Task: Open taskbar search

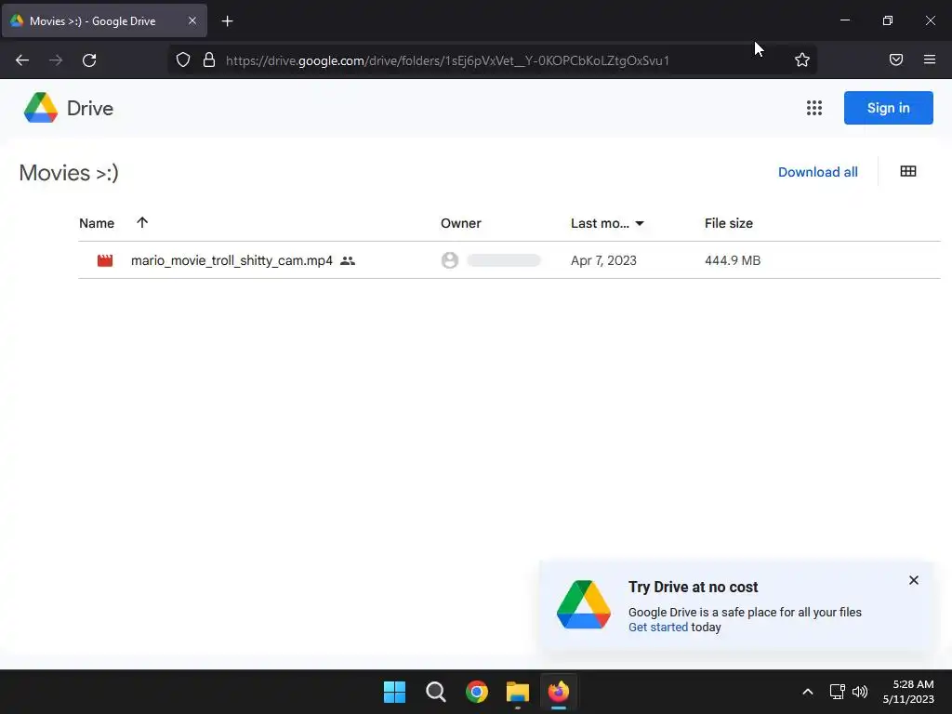Action: click(436, 692)
